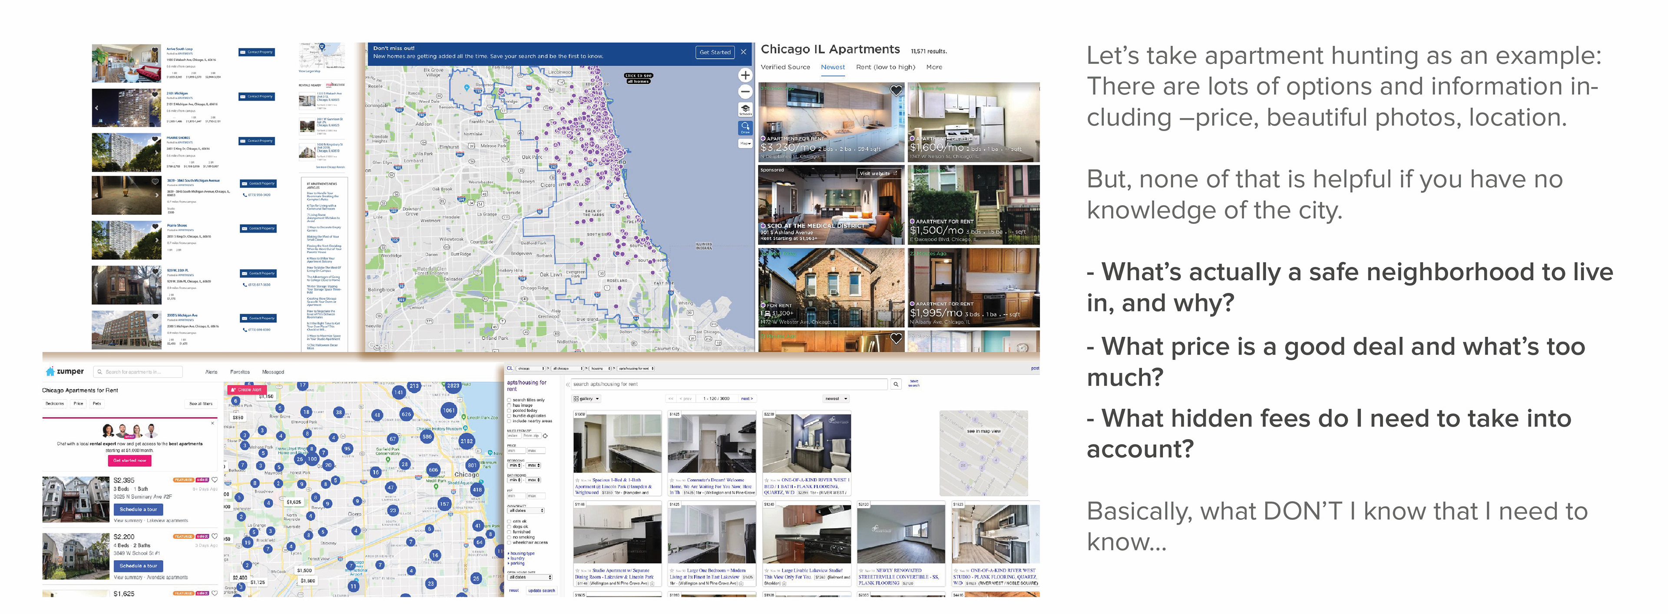Click the search apts/housing for rent field
This screenshot has height=614, width=1668.
pyautogui.click(x=729, y=384)
